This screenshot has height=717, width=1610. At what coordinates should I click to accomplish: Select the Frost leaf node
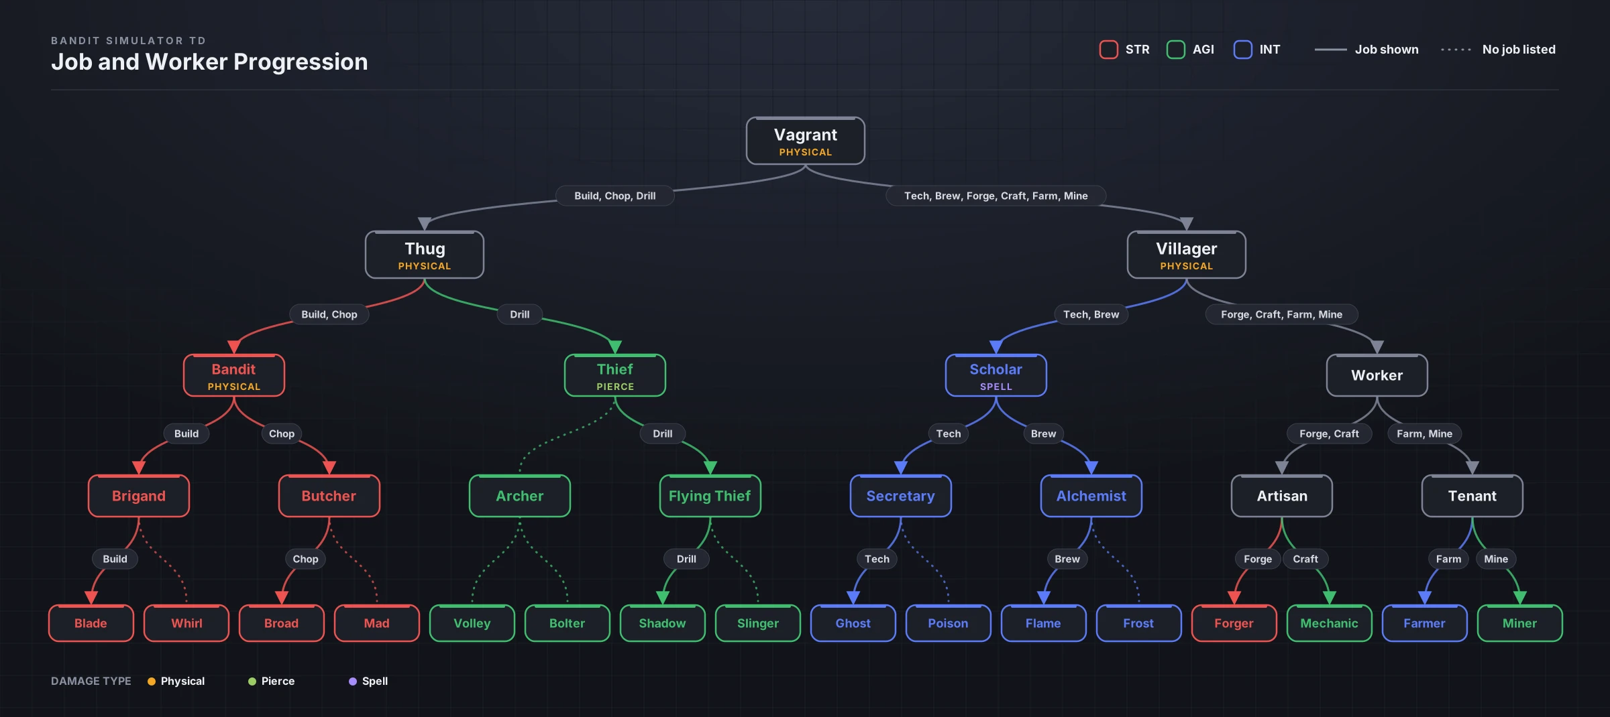(x=1139, y=623)
